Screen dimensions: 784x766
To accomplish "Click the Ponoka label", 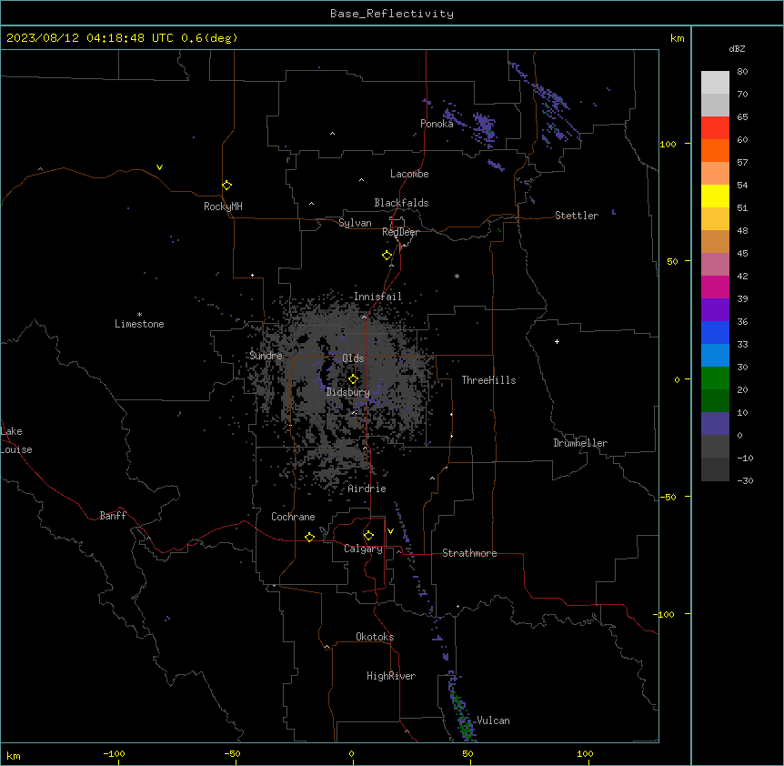I will [x=437, y=124].
